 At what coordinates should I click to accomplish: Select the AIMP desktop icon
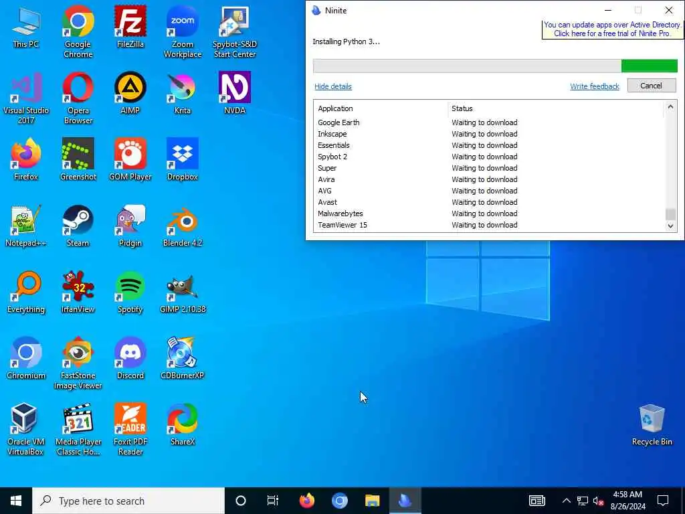pyautogui.click(x=130, y=94)
